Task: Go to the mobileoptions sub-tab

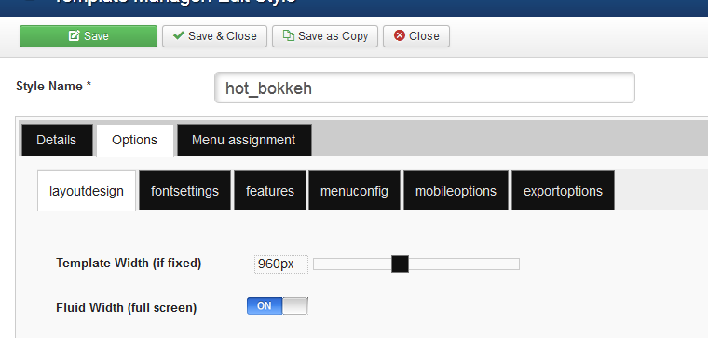Action: [456, 191]
